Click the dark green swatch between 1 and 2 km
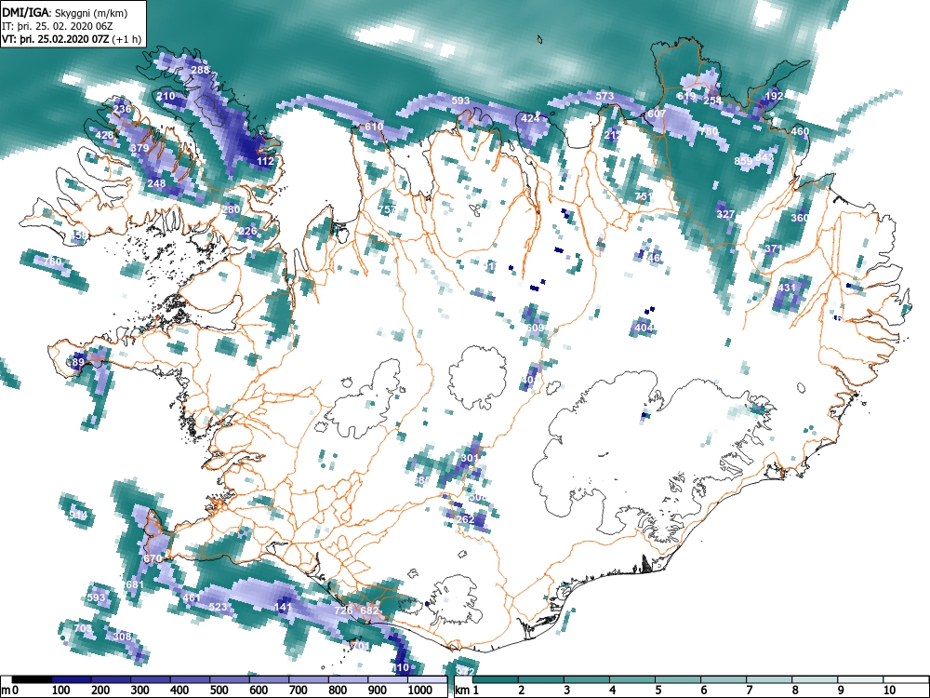The width and height of the screenshot is (930, 698). click(x=496, y=680)
